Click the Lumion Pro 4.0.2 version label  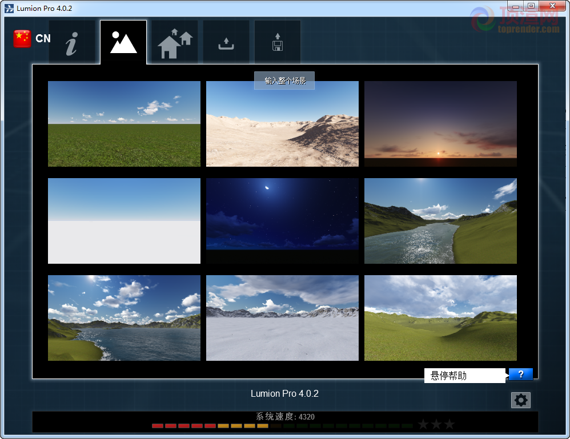284,393
